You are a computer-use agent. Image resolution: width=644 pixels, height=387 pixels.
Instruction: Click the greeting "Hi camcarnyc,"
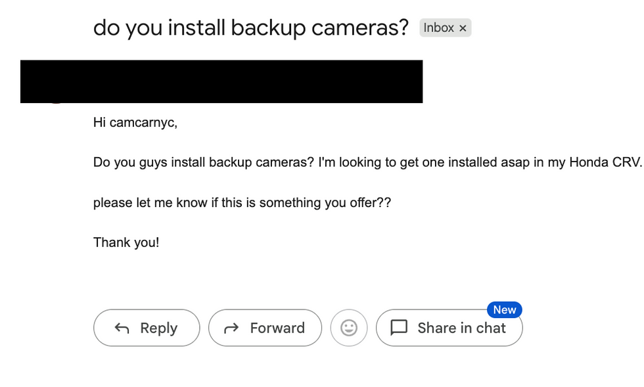point(135,122)
